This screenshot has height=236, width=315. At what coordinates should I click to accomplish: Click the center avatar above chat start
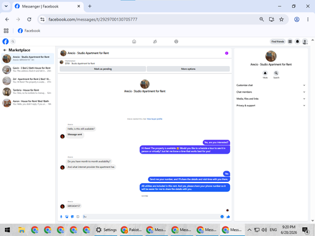click(145, 84)
